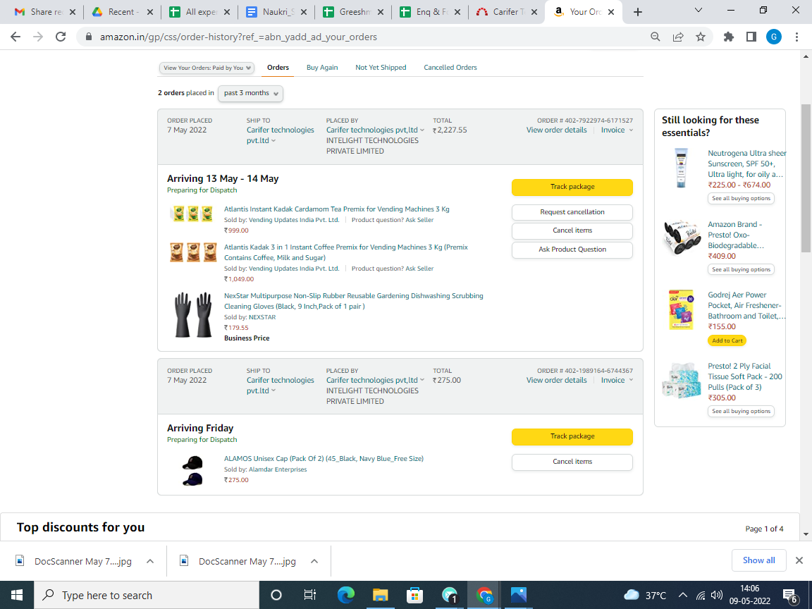The image size is (812, 609).
Task: Open Invoice dropdown for ₹2,227.55 order
Action: (617, 130)
